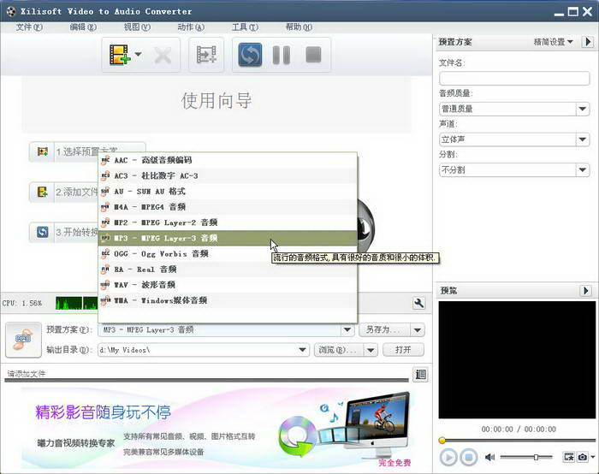Open the 另存为 dropdown arrow

(418, 329)
